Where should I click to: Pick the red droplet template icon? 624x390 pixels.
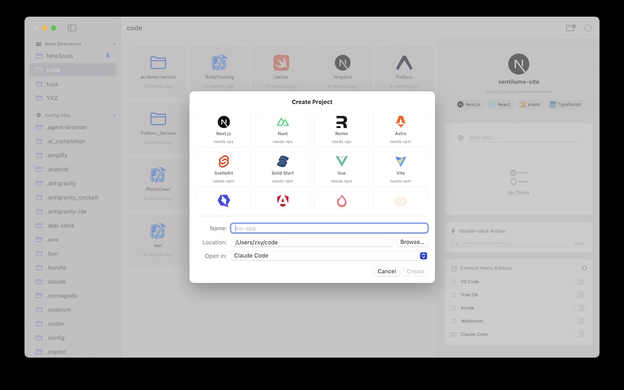coord(342,201)
